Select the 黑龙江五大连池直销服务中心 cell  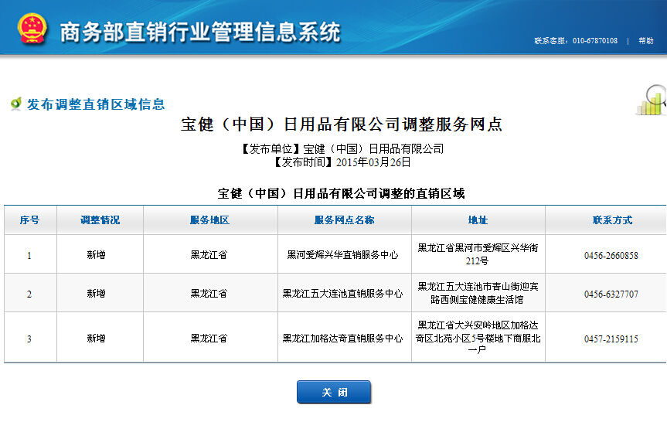(x=342, y=294)
